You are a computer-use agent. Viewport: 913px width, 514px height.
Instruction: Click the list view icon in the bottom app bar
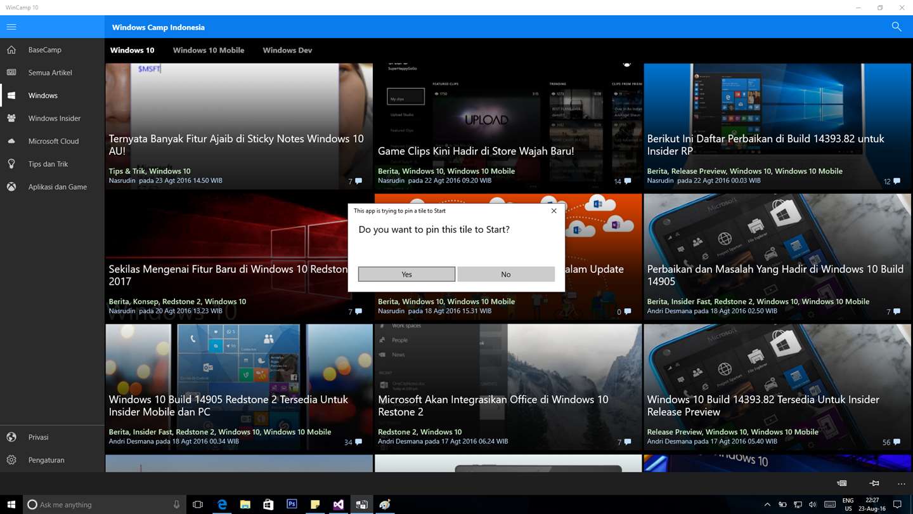(x=842, y=484)
